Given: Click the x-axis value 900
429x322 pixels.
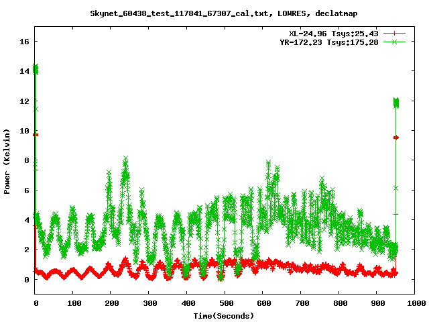Looking at the screenshot, I should click(378, 303).
